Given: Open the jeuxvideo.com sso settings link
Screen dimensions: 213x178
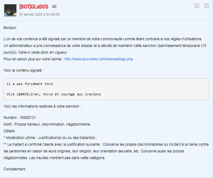Looking at the screenshot, I should tap(98, 59).
